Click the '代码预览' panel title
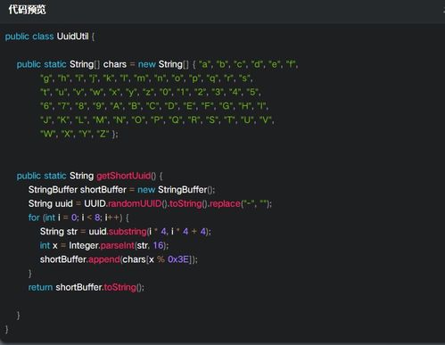 (x=27, y=10)
